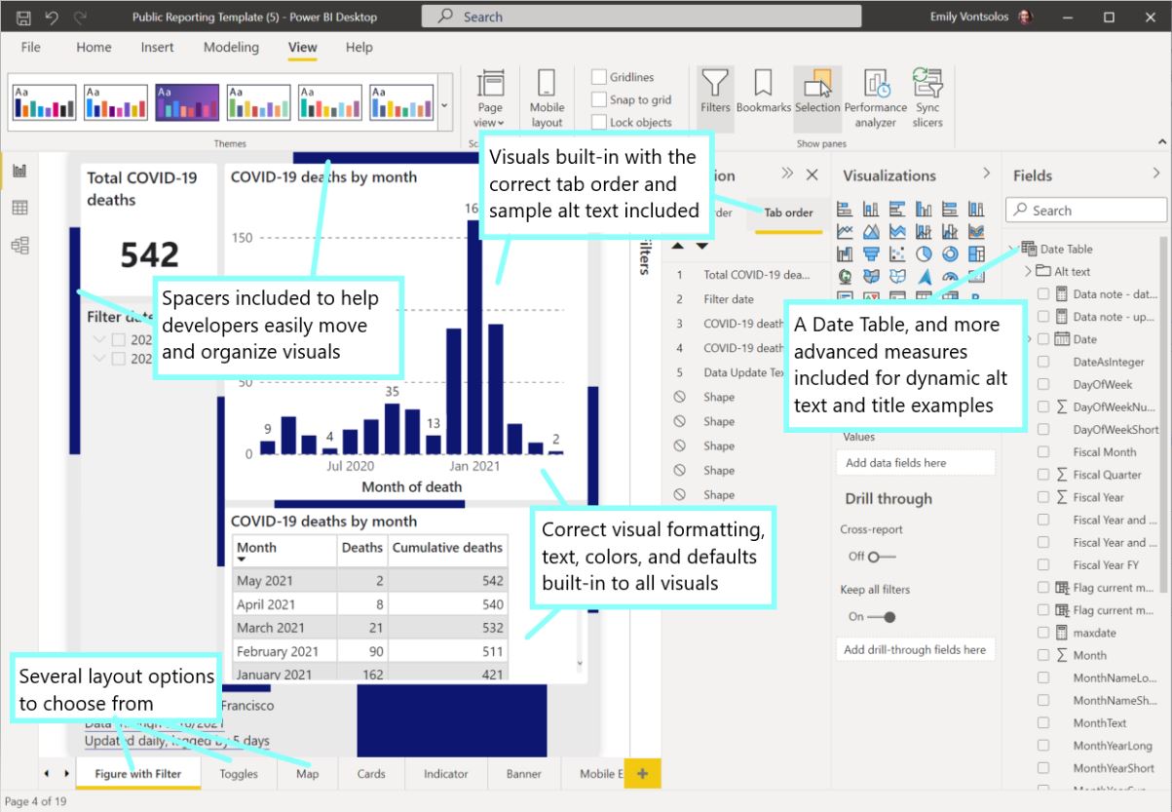Enable the Gridlines checkbox

click(598, 76)
